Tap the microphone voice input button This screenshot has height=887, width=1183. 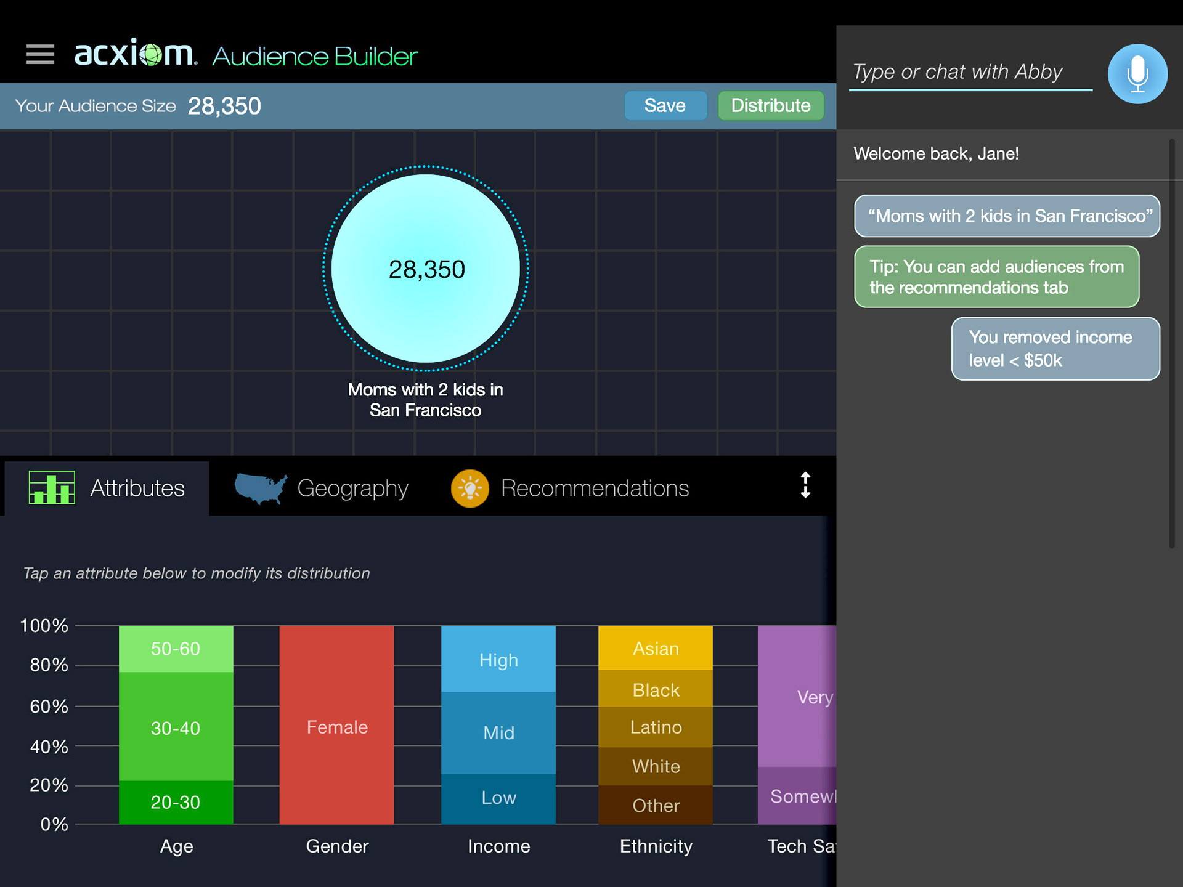(1137, 74)
